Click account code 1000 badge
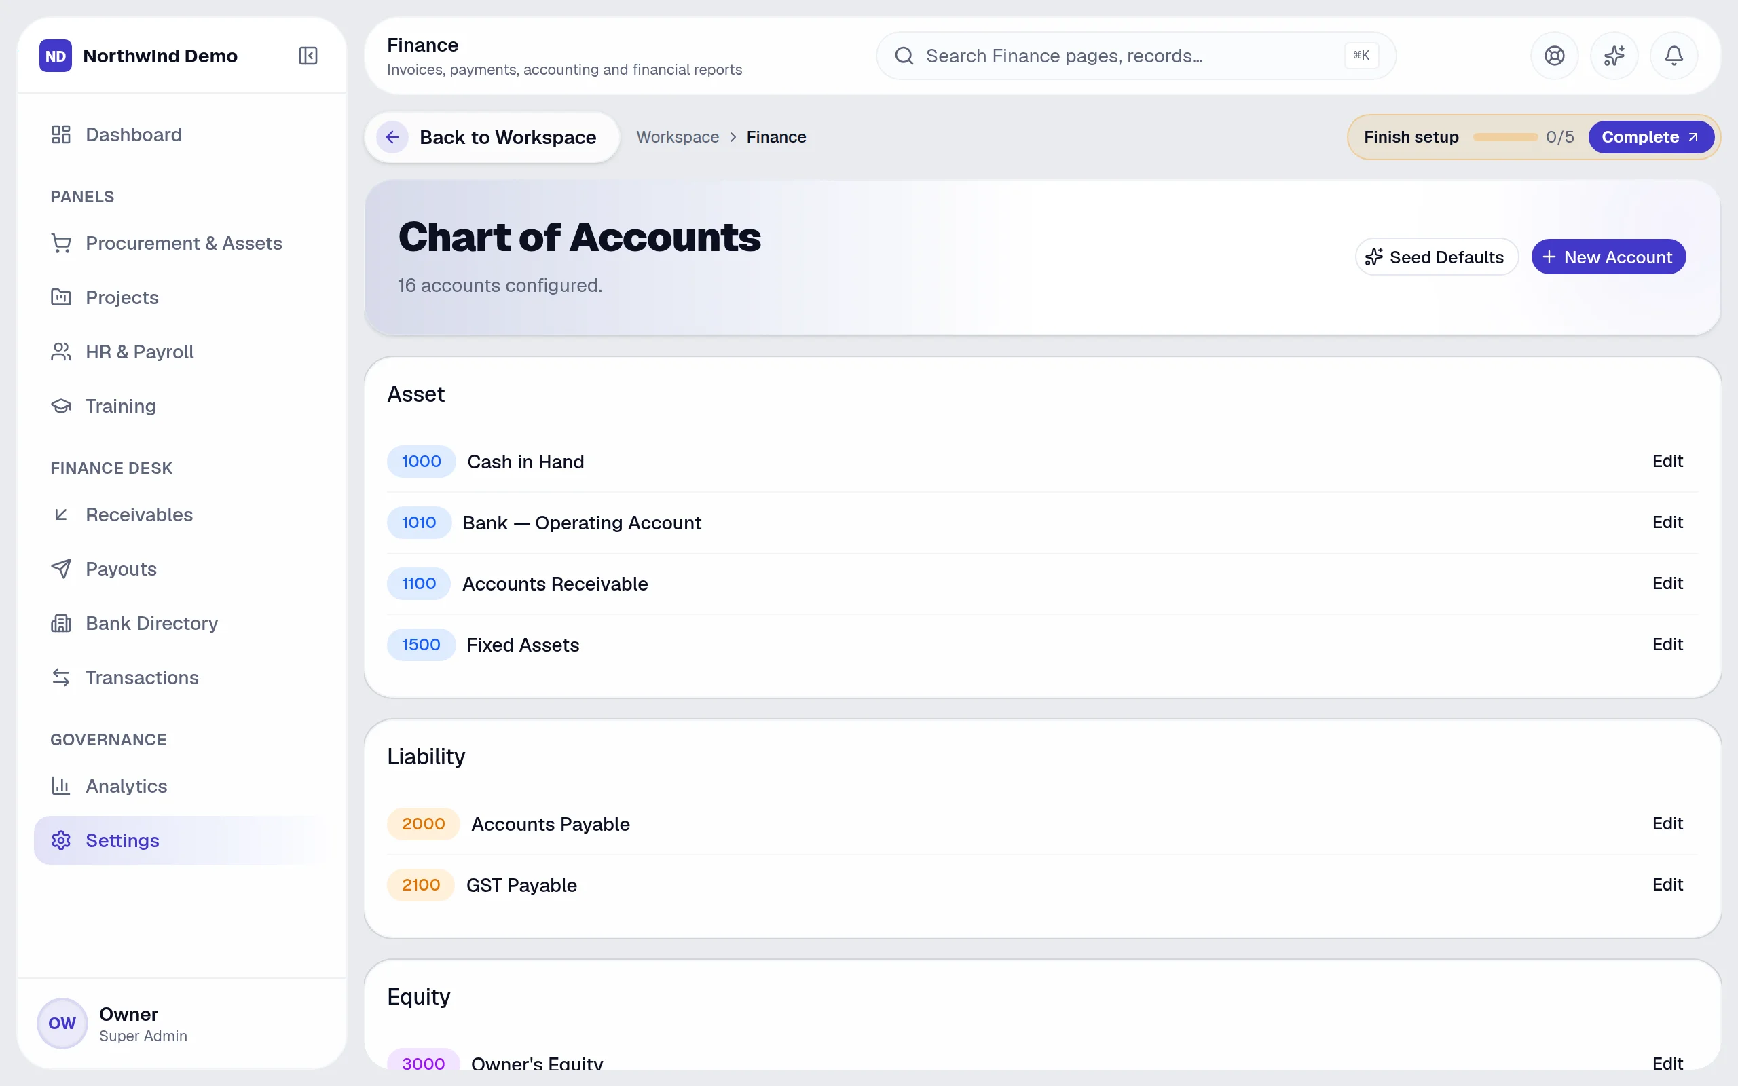The width and height of the screenshot is (1738, 1086). click(x=421, y=461)
